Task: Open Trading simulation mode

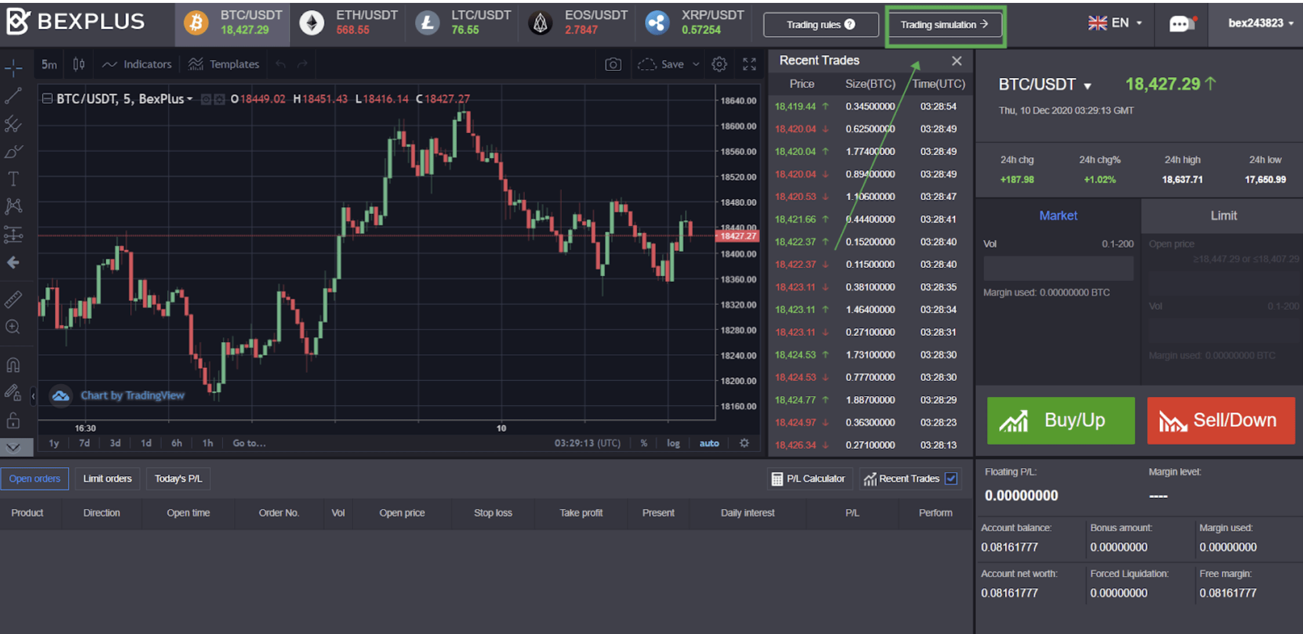Action: pos(945,24)
